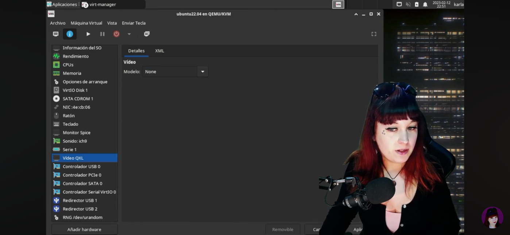
Task: Click the date and time clock
Action: click(441, 4)
